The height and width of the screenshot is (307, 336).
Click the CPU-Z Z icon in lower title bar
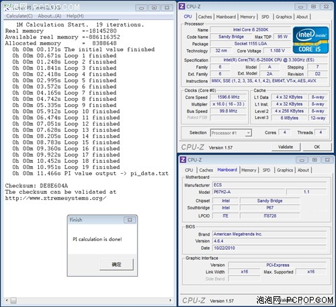click(x=183, y=160)
